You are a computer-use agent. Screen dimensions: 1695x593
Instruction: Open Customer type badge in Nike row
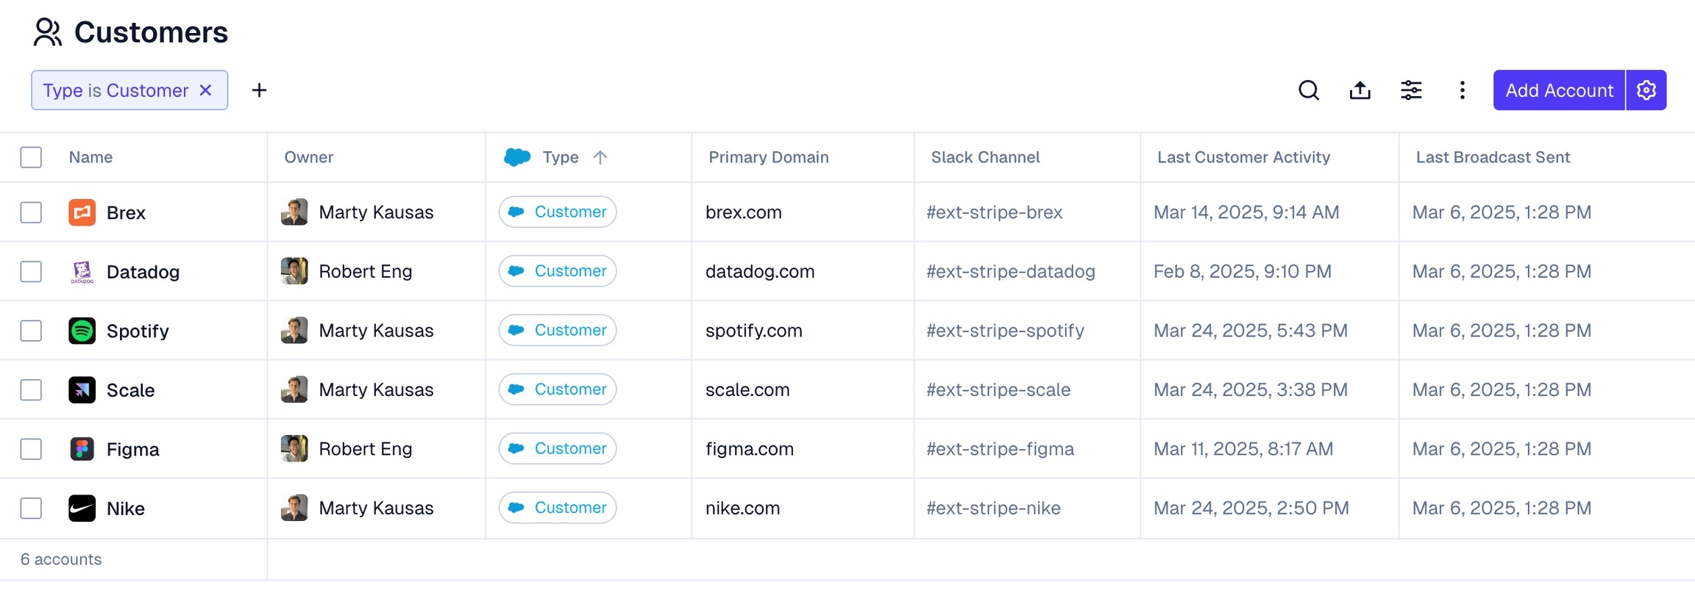click(x=558, y=508)
